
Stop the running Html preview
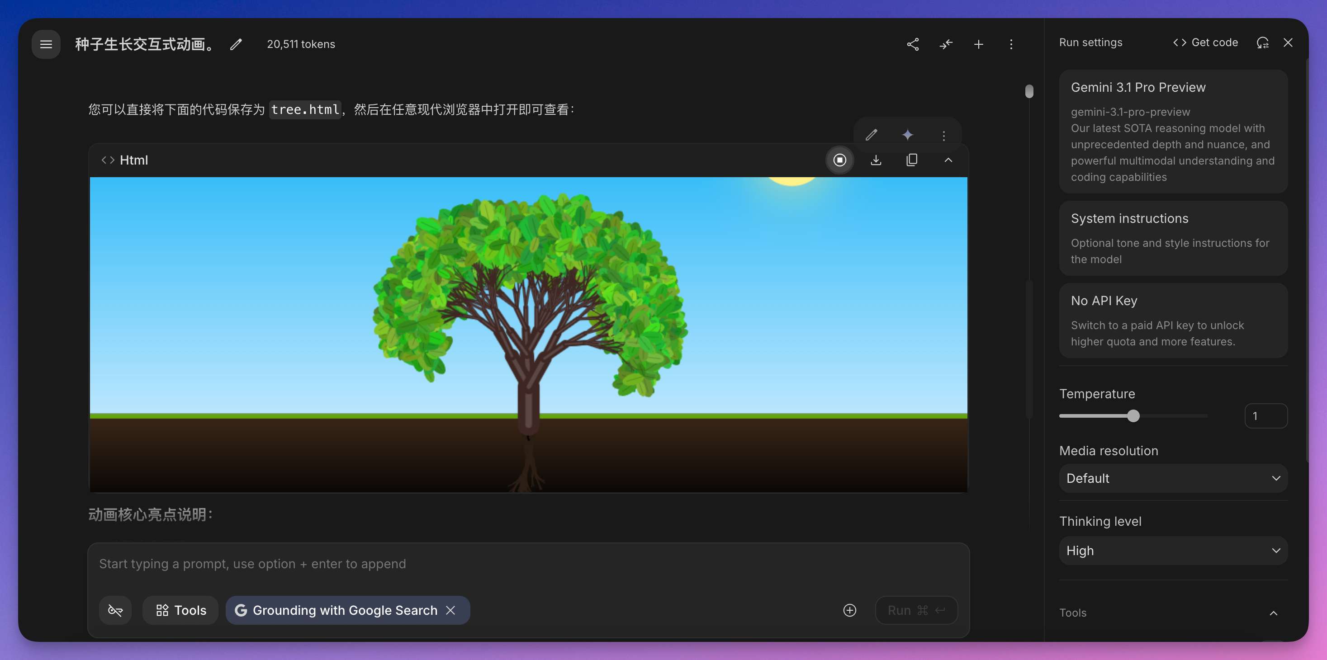[x=840, y=160]
